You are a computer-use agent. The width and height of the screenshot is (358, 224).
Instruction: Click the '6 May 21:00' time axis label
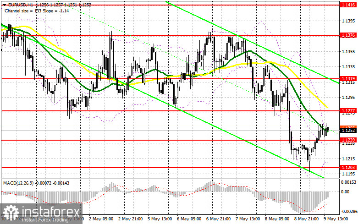click(x=219, y=219)
